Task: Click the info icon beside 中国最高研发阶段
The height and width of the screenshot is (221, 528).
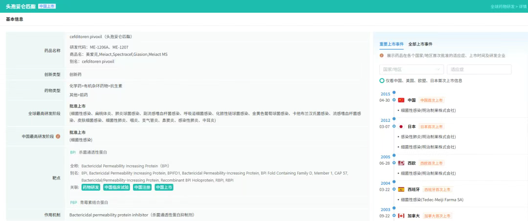Action: [58, 136]
